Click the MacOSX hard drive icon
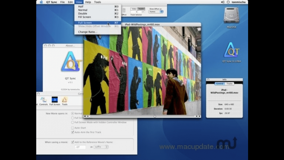Viewport: 284px width, 160px height. pos(231,15)
